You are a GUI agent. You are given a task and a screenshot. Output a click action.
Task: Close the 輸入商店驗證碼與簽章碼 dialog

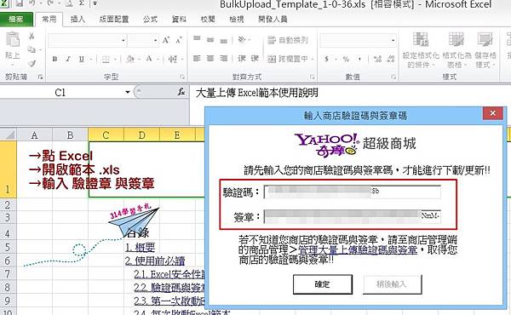click(x=493, y=113)
